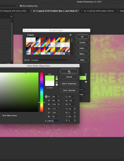This screenshot has height=161, width=124.
Task: Enable the Only Web Colors checkbox
Action: click(1, 115)
